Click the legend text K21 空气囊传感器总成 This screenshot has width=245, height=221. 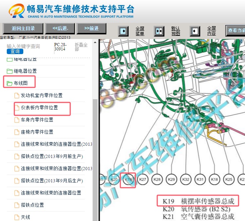tap(198, 217)
